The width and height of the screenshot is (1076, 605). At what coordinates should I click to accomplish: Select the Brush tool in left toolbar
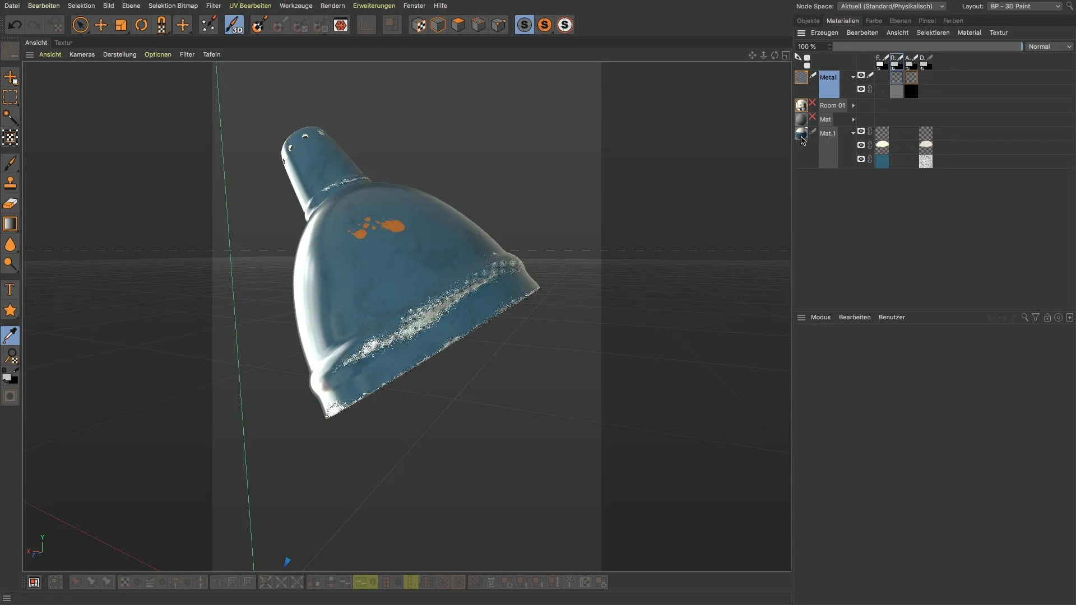pyautogui.click(x=10, y=163)
